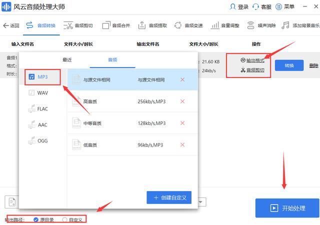Click the app logo icon
The width and height of the screenshot is (320, 225).
tap(6, 6)
